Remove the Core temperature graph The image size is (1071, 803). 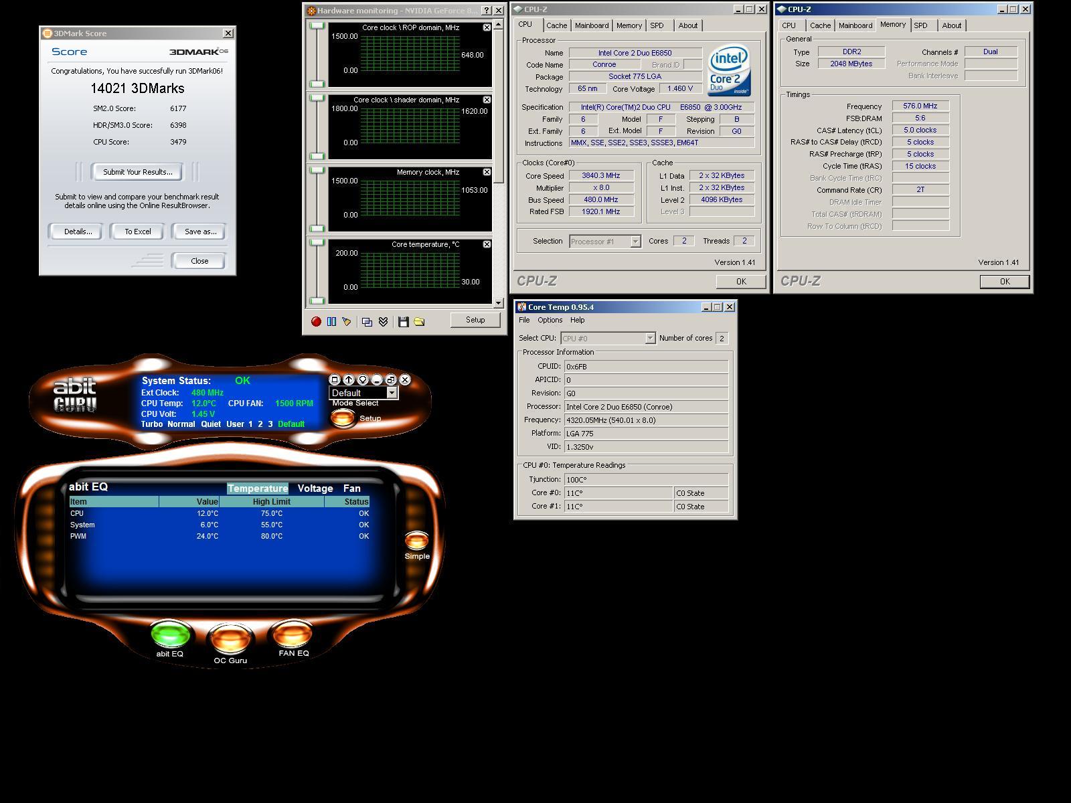[x=487, y=244]
